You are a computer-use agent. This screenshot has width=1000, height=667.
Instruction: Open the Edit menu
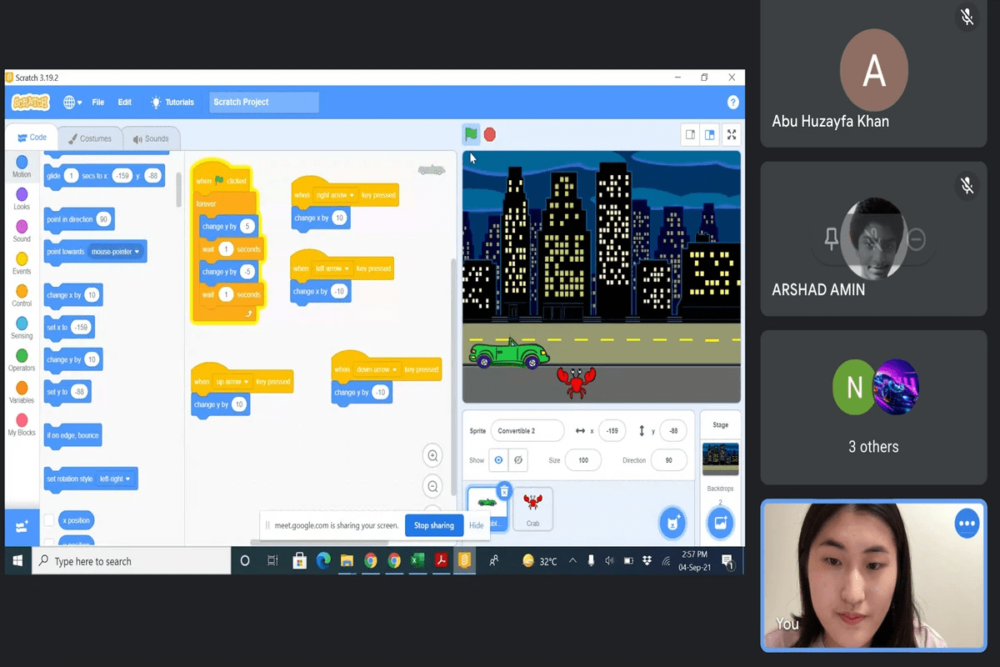(124, 103)
